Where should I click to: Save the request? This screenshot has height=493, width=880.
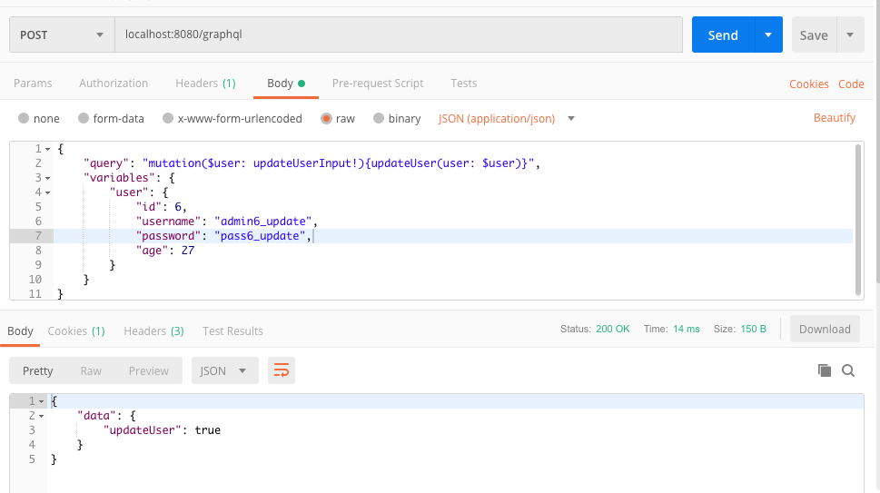point(814,35)
